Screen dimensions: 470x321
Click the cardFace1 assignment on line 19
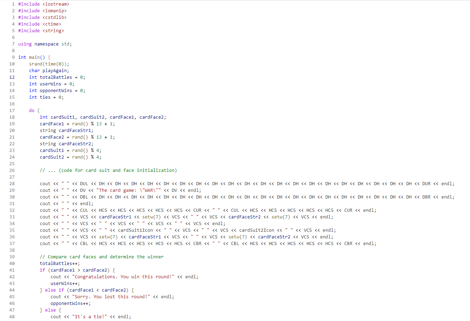77,124
